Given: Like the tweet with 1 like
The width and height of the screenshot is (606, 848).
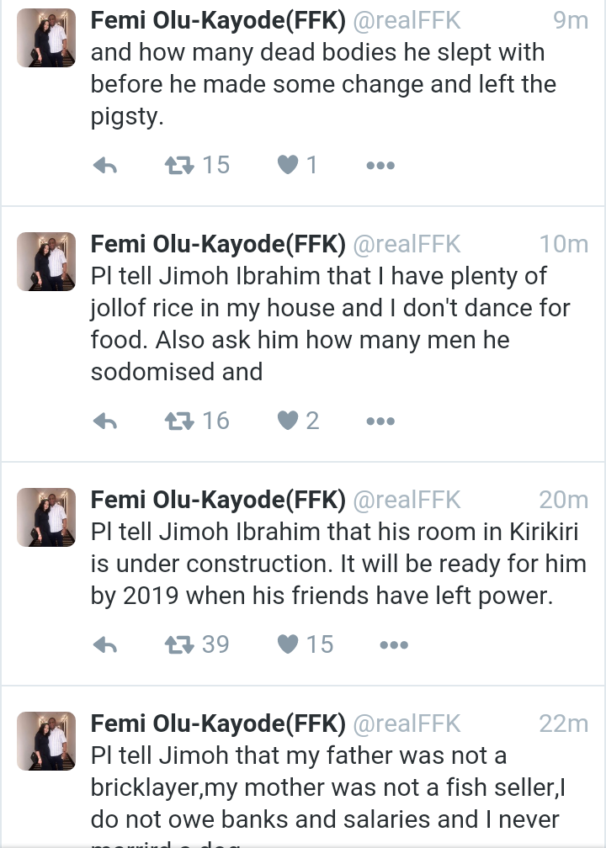Looking at the screenshot, I should tap(289, 165).
